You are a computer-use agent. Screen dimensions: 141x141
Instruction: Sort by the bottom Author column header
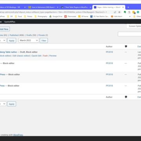pyautogui.click(x=109, y=97)
